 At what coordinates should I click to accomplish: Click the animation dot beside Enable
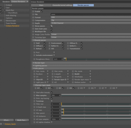tap(33, 11)
